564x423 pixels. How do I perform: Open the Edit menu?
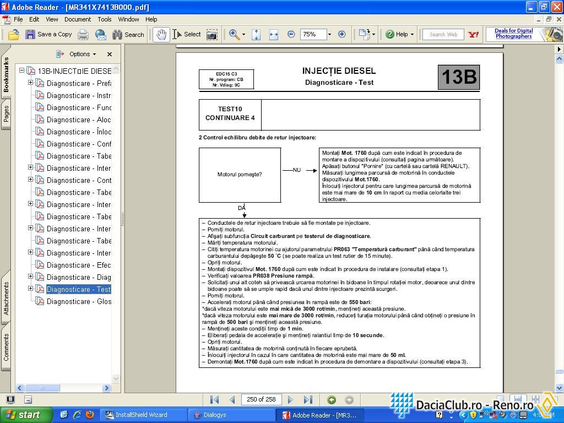point(34,19)
